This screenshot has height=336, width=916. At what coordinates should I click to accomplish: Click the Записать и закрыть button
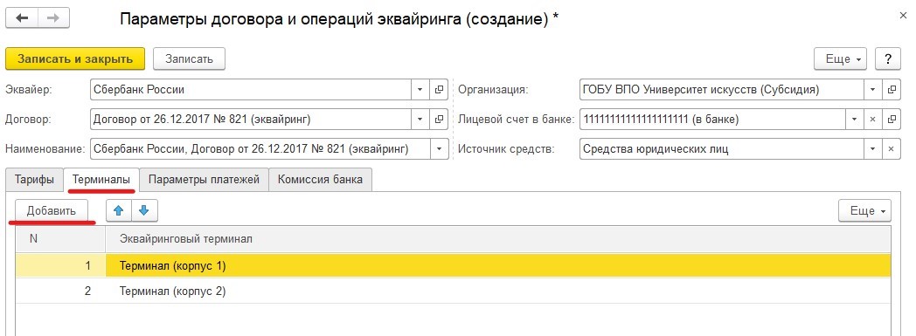click(x=75, y=59)
